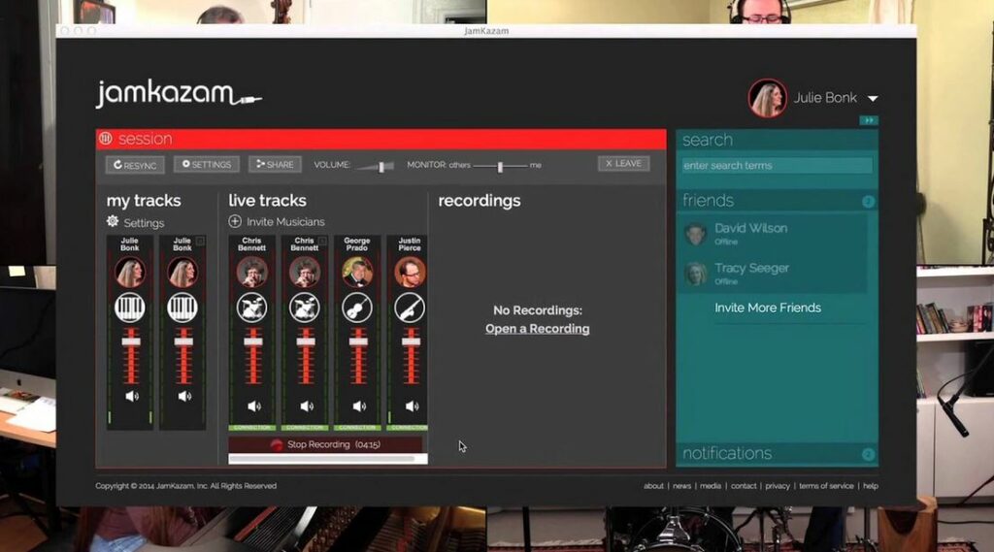Click the red record circle beside Stop Recording
Screen dimensions: 994x552
click(x=277, y=445)
